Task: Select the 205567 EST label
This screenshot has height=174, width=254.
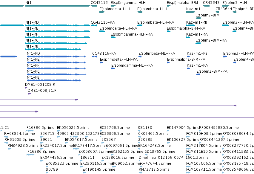Action: [x=109, y=140]
